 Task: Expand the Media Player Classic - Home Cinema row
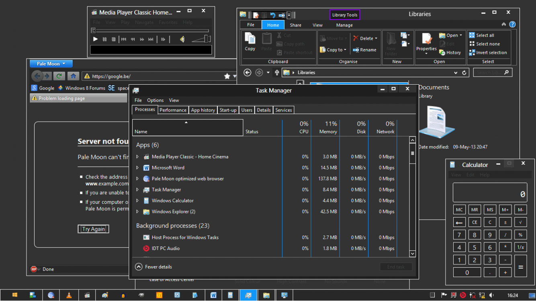137,157
